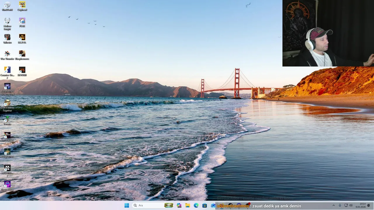Open Microsoft Store from the taskbar

click(205, 205)
